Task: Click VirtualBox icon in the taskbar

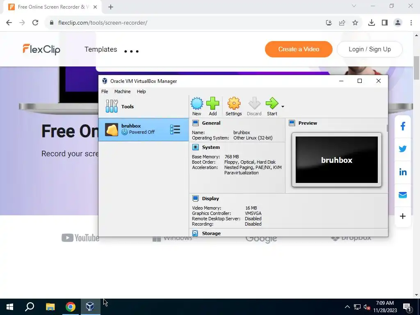Action: [90, 307]
